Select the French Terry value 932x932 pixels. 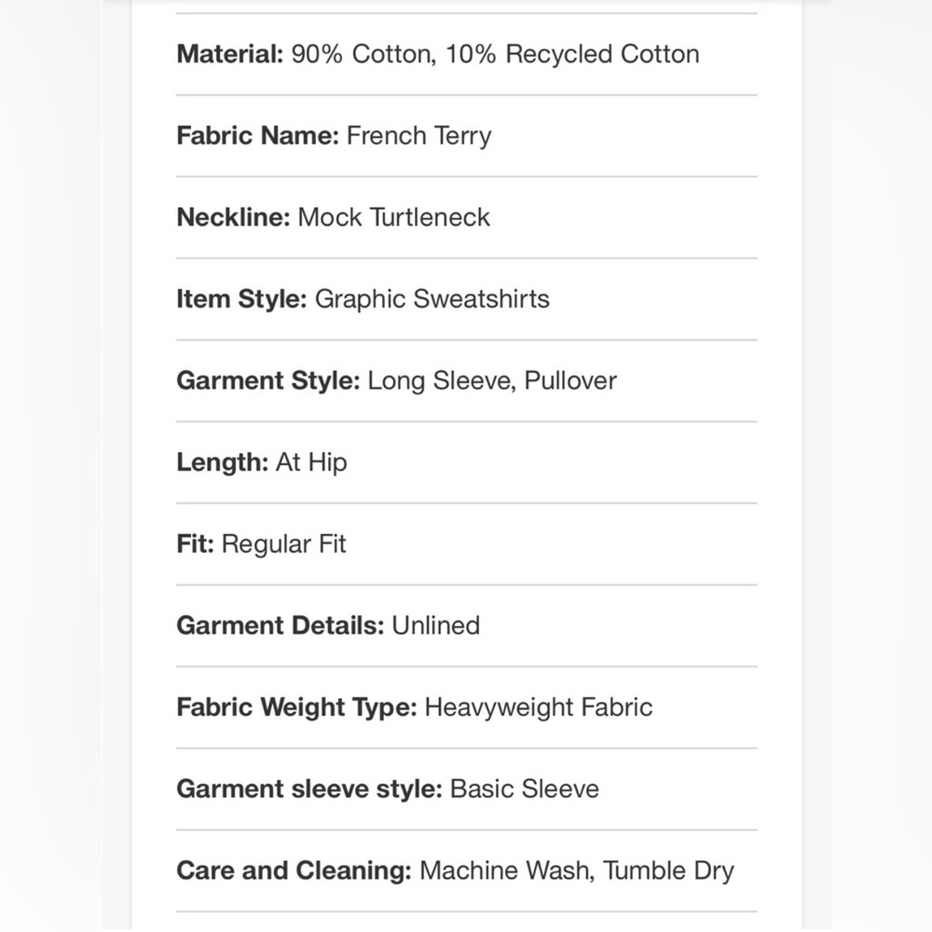[419, 136]
